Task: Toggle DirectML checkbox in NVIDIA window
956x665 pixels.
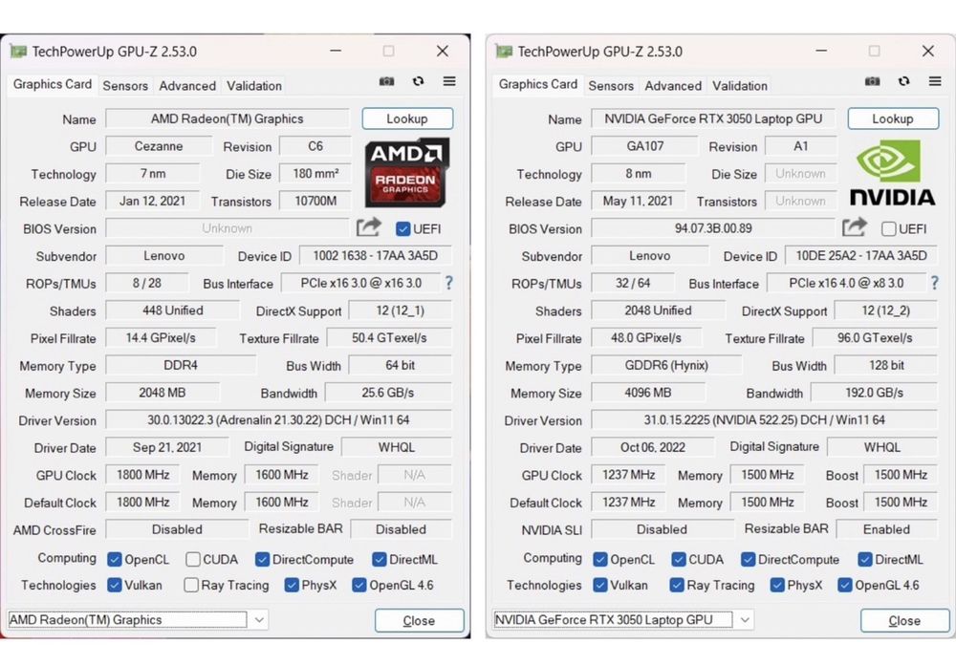Action: [864, 560]
